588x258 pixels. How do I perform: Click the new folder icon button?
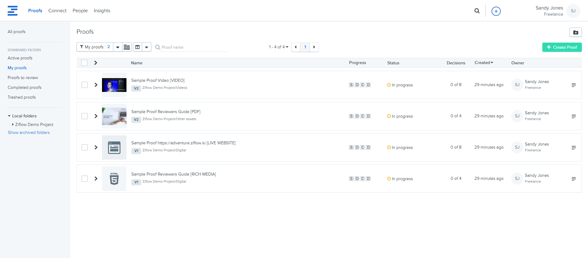575,32
